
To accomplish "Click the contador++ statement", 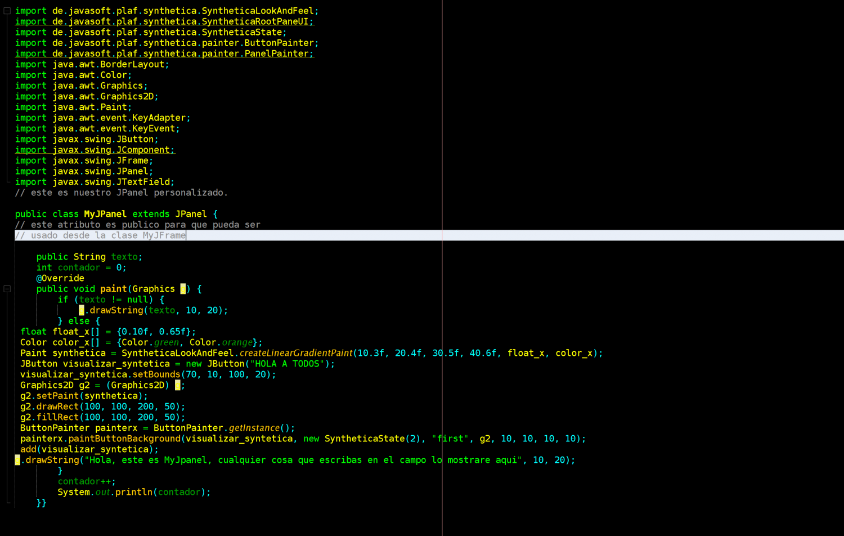I will click(x=87, y=481).
